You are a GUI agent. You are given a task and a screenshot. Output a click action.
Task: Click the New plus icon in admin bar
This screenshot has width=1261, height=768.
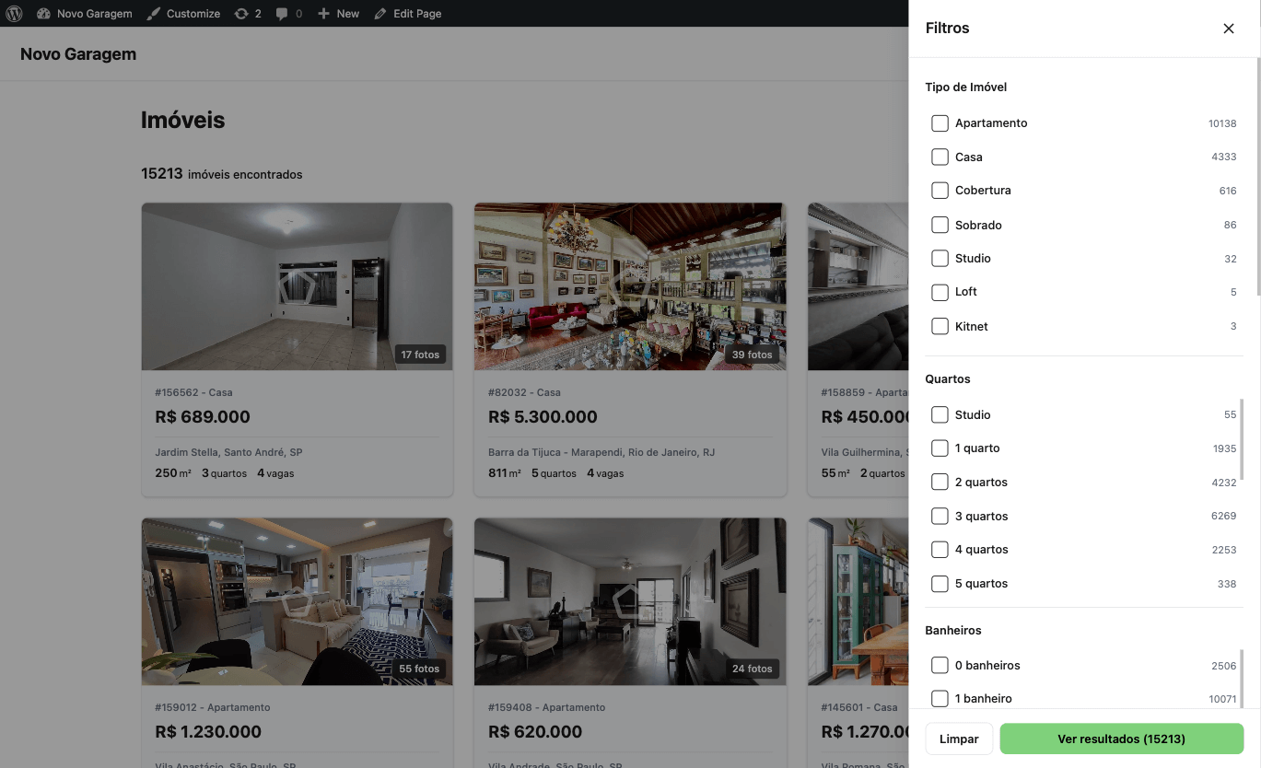click(322, 13)
